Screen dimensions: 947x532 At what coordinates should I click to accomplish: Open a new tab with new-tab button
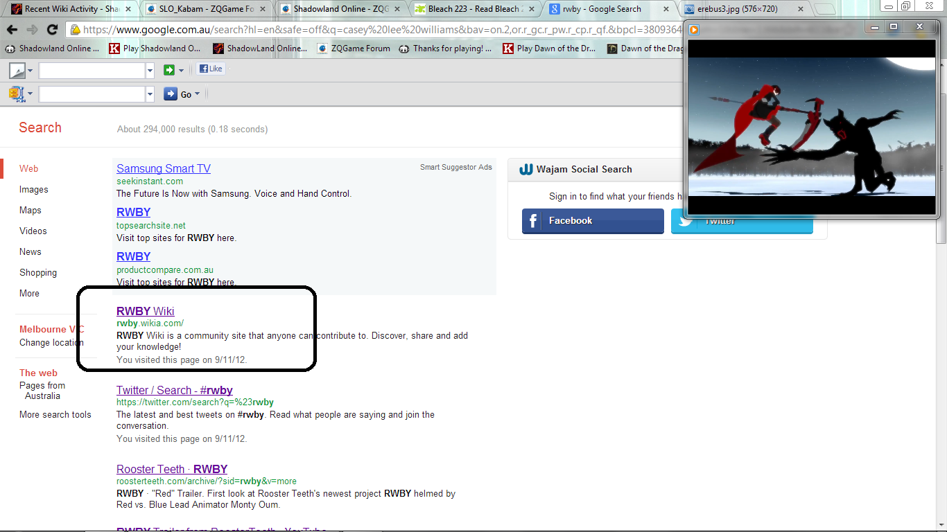824,9
